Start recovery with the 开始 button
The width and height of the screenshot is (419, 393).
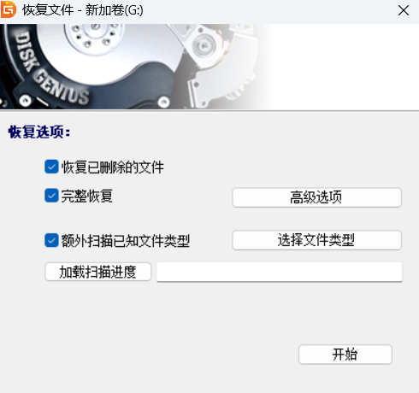[345, 355]
